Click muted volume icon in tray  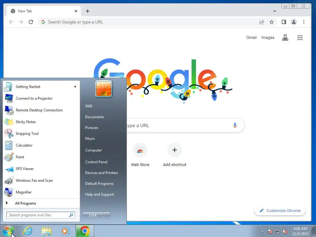click(x=285, y=231)
